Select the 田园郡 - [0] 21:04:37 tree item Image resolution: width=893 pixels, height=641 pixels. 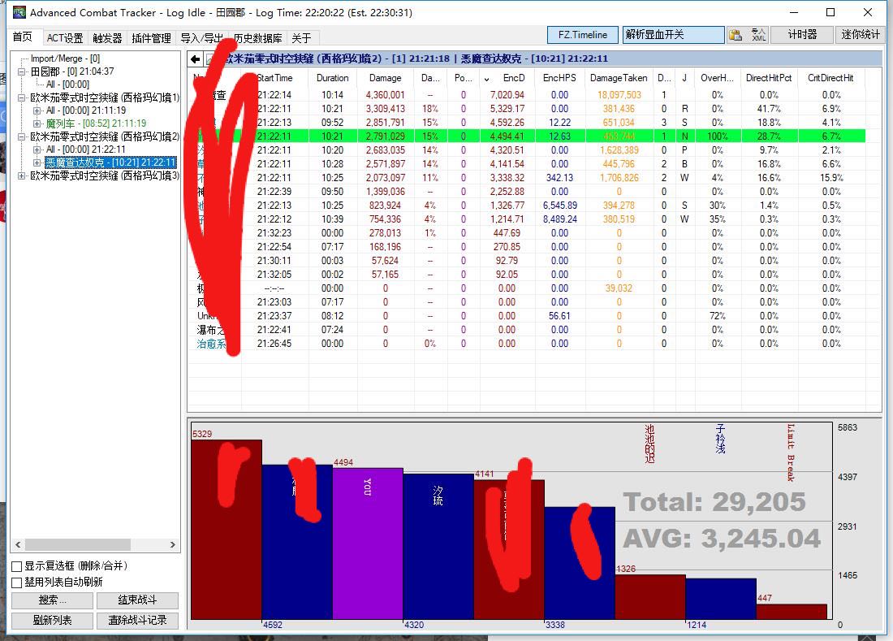71,71
